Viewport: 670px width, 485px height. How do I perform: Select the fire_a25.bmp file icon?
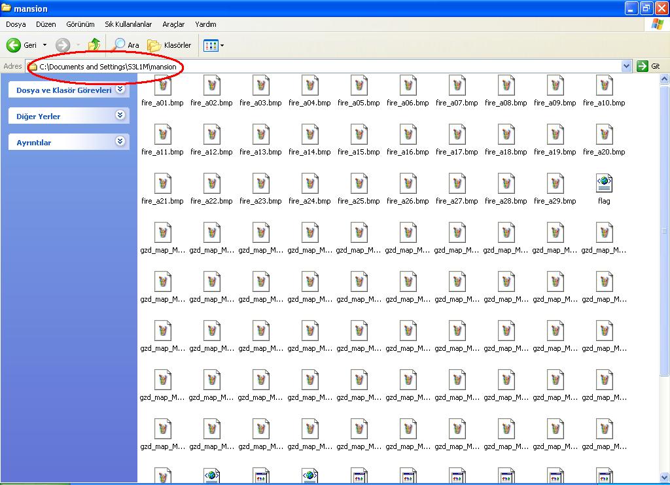(x=359, y=183)
